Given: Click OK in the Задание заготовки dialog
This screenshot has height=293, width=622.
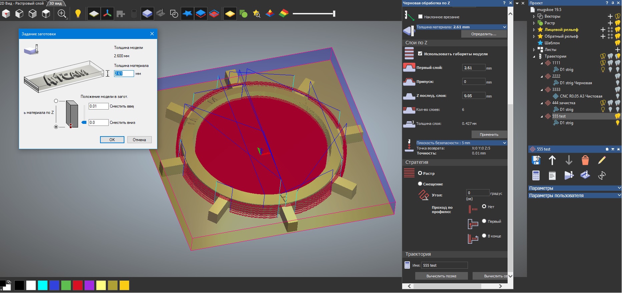Looking at the screenshot, I should pos(112,140).
